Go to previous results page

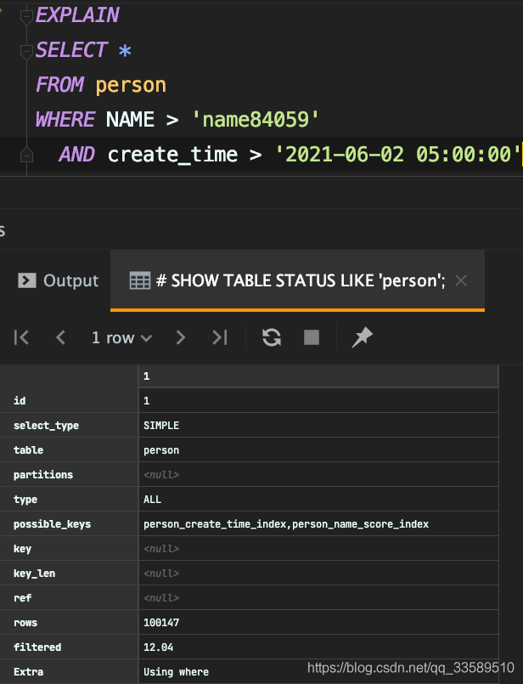click(60, 337)
